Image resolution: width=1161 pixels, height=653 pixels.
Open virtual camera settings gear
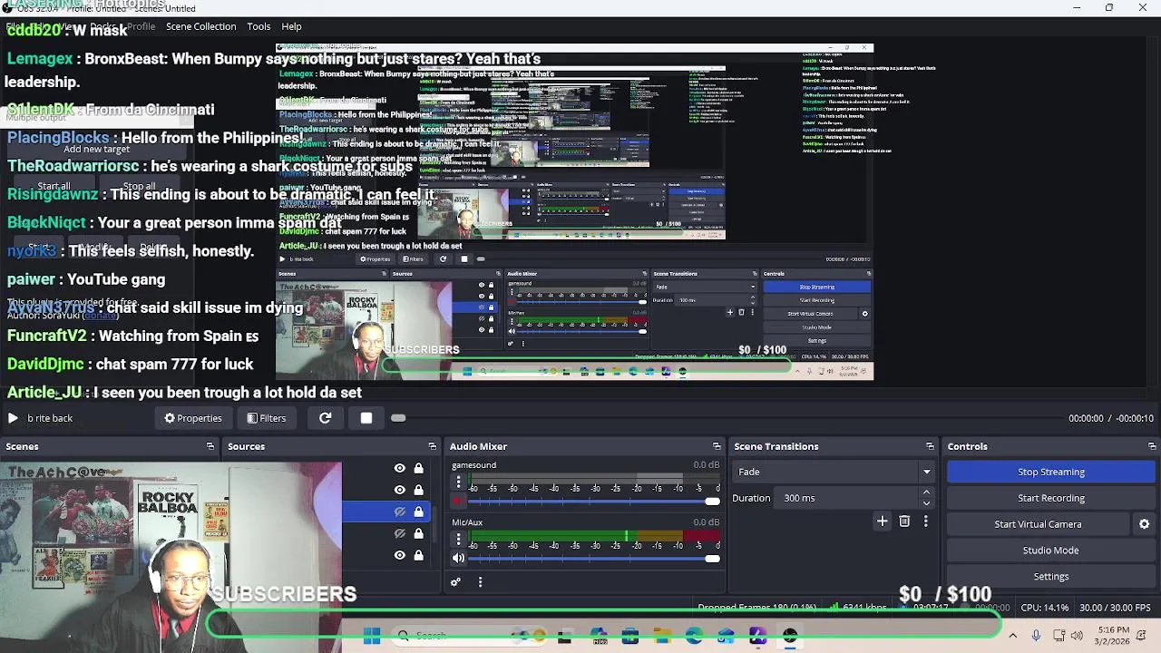tap(1144, 524)
